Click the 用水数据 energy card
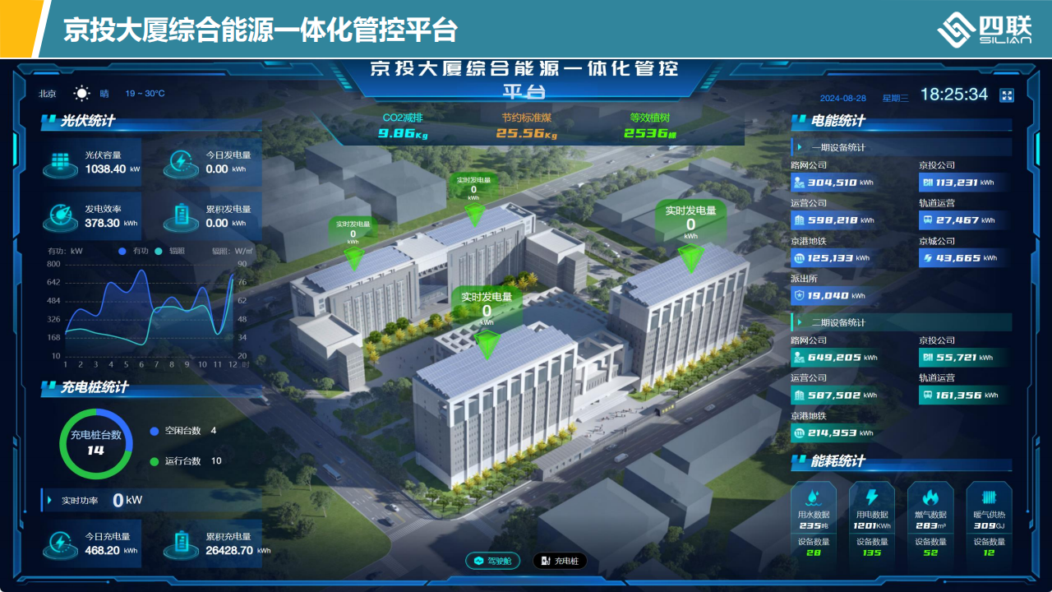Image resolution: width=1052 pixels, height=592 pixels. (813, 520)
